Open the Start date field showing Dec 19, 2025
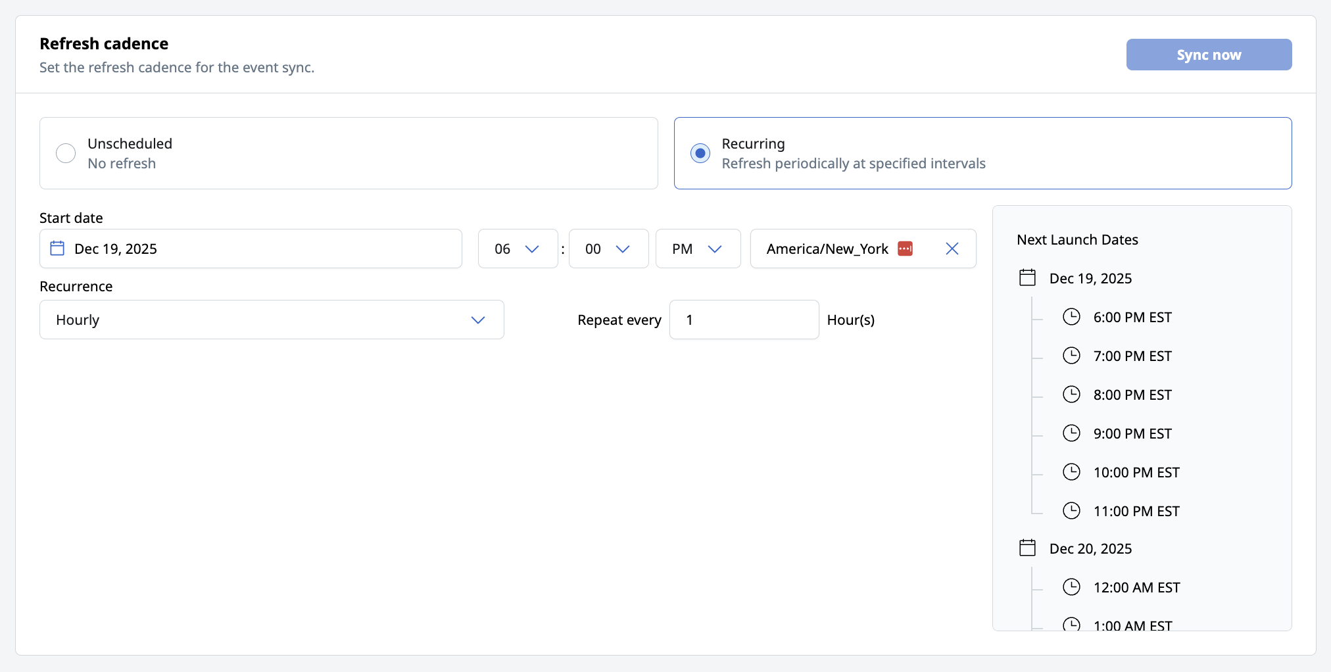This screenshot has height=672, width=1331. (251, 249)
